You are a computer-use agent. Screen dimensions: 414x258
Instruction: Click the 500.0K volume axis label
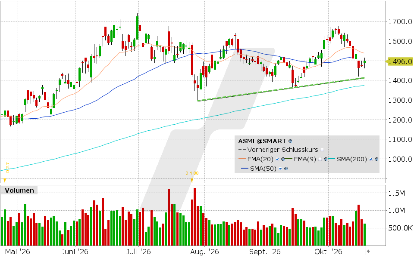click(400, 228)
